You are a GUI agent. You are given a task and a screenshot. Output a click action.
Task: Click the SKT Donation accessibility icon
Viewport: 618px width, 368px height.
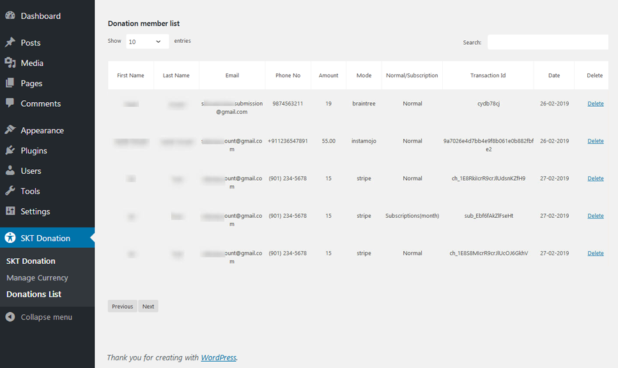click(x=10, y=238)
